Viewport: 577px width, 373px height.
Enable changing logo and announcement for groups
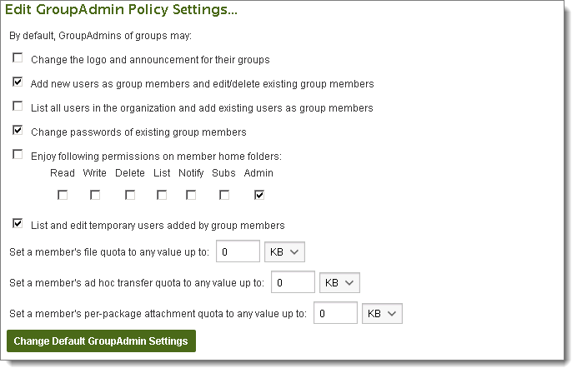tap(18, 59)
